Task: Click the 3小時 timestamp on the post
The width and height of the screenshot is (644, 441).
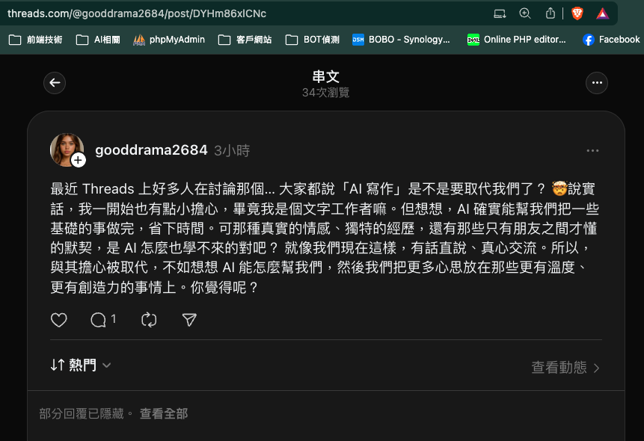Action: [232, 151]
